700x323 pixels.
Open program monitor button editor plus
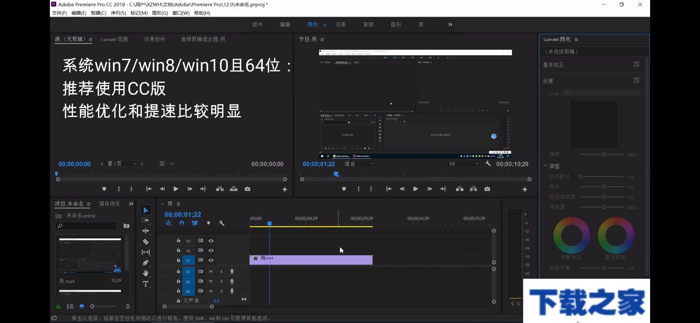coord(525,189)
